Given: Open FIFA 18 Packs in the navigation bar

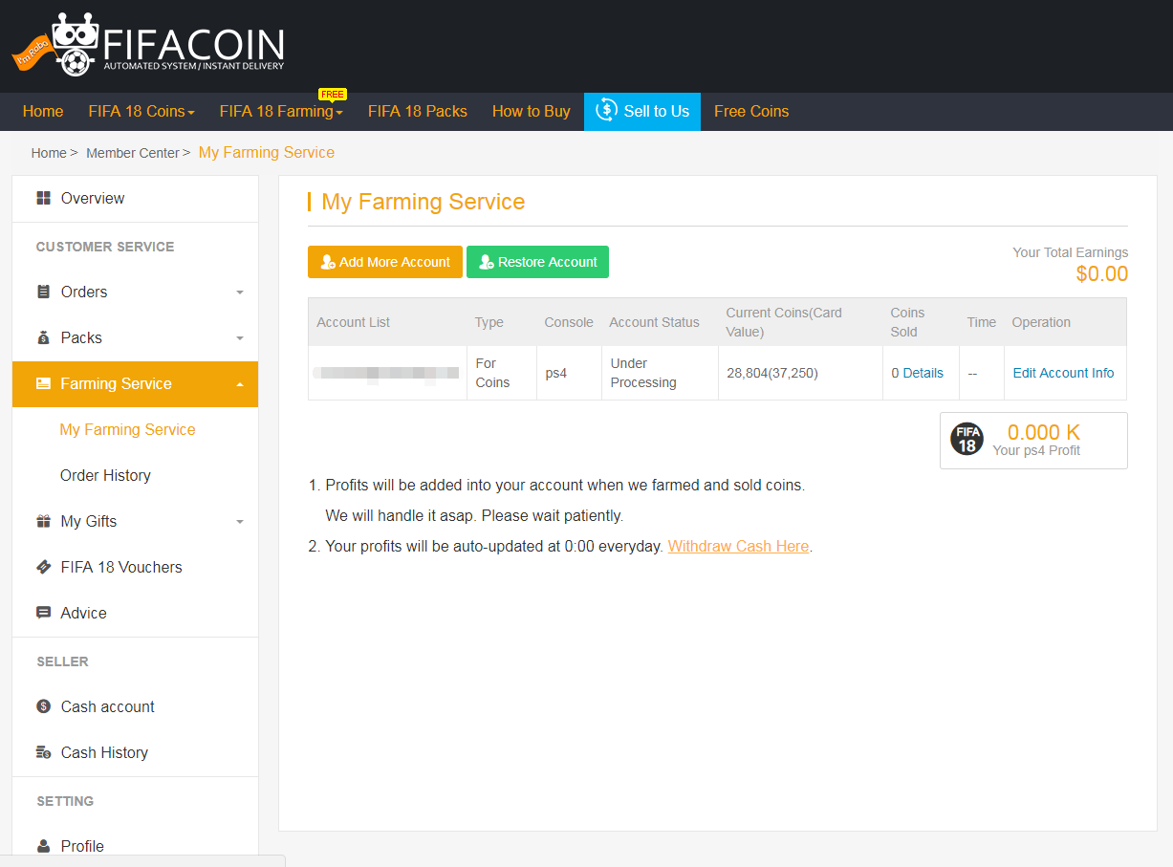Looking at the screenshot, I should point(418,111).
